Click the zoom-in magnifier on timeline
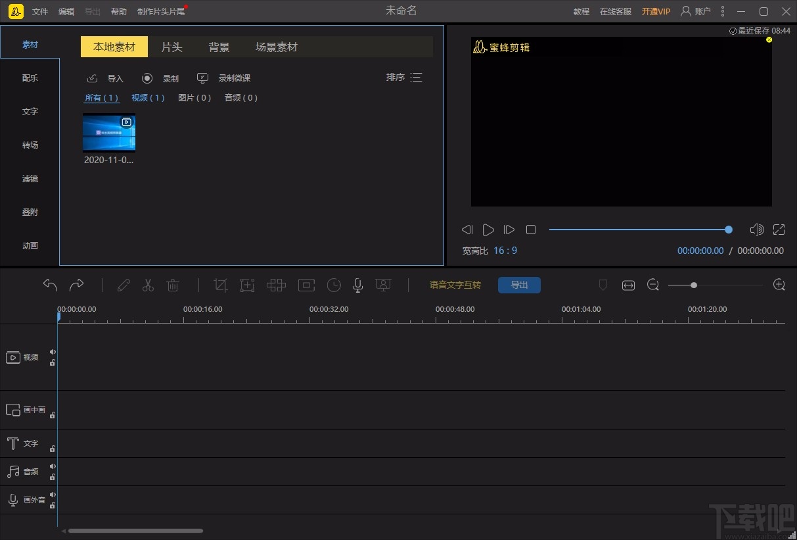797x540 pixels. [x=779, y=285]
